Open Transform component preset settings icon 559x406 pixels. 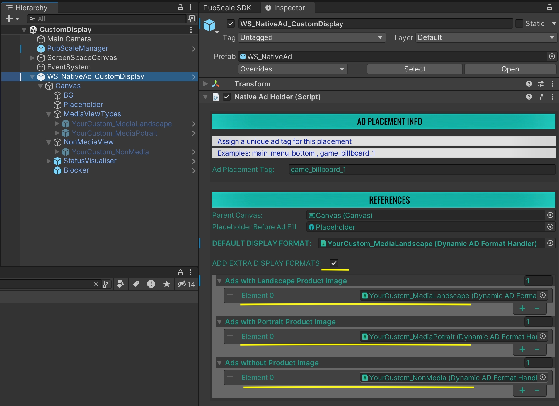[541, 84]
